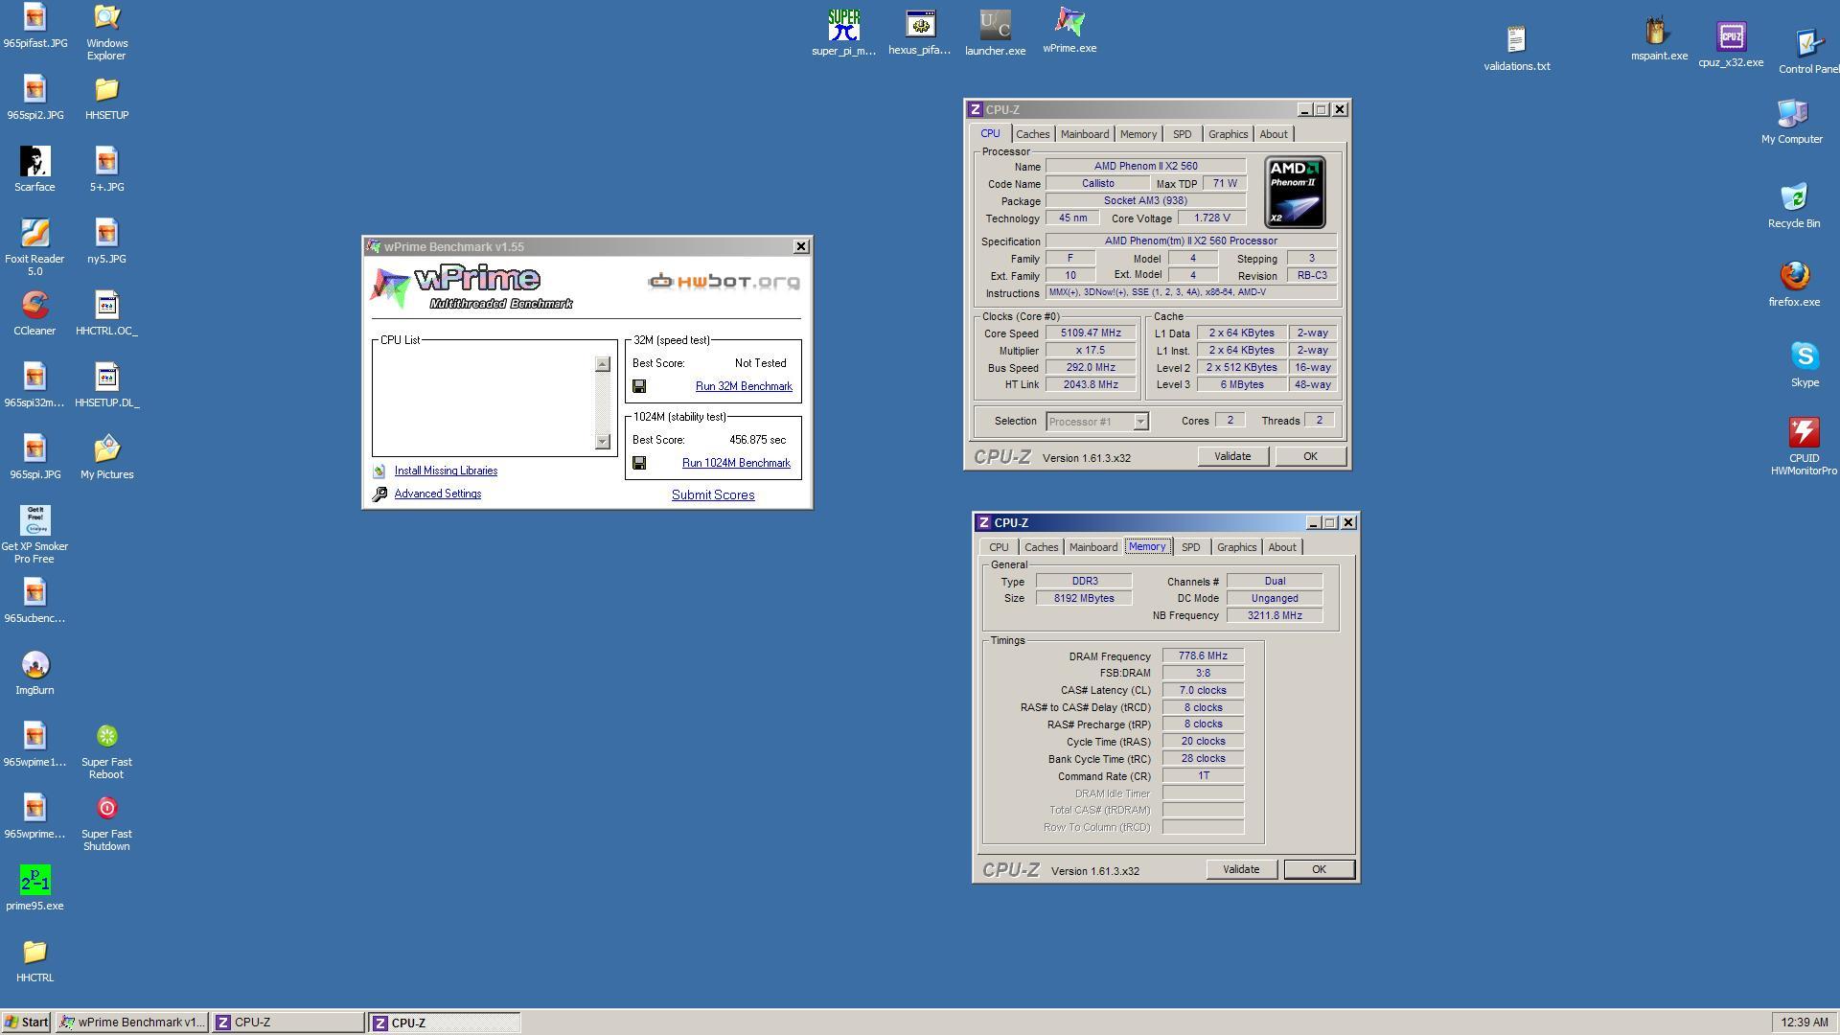The height and width of the screenshot is (1035, 1840).
Task: Select Get XP Smoker Pro Free icon
Action: tap(34, 535)
